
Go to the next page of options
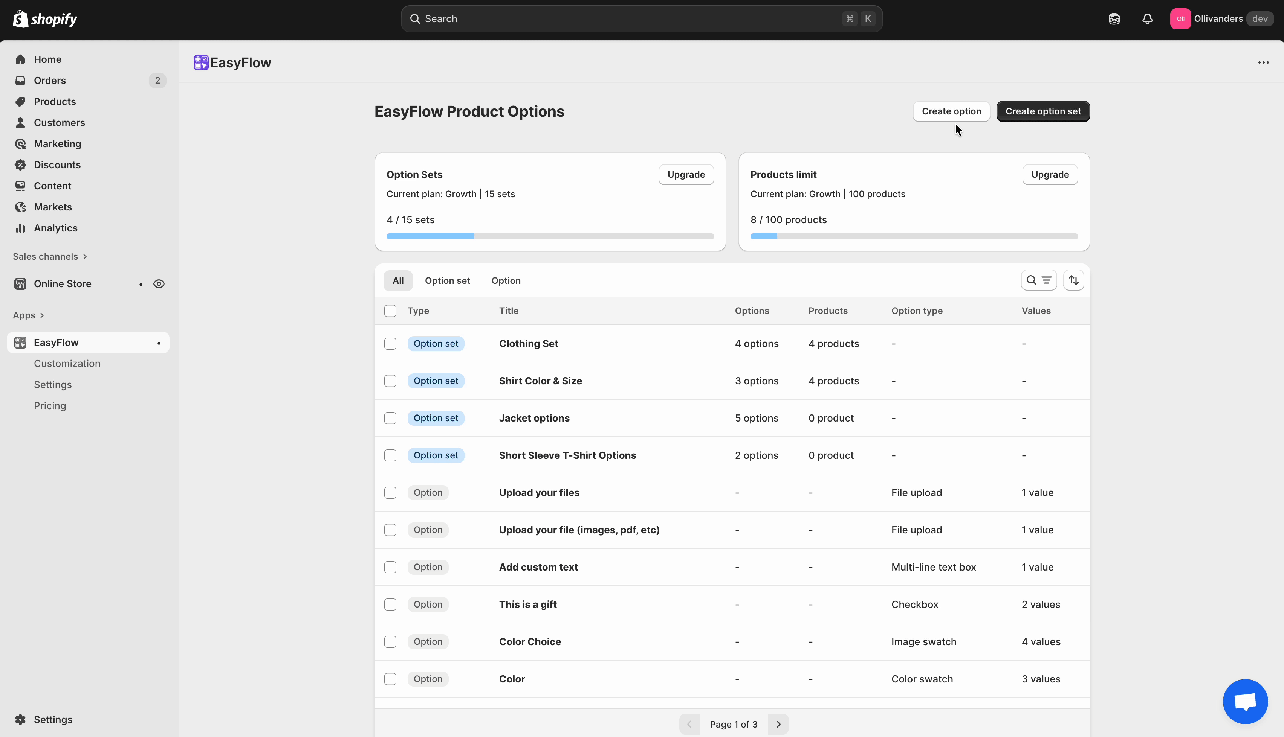778,724
